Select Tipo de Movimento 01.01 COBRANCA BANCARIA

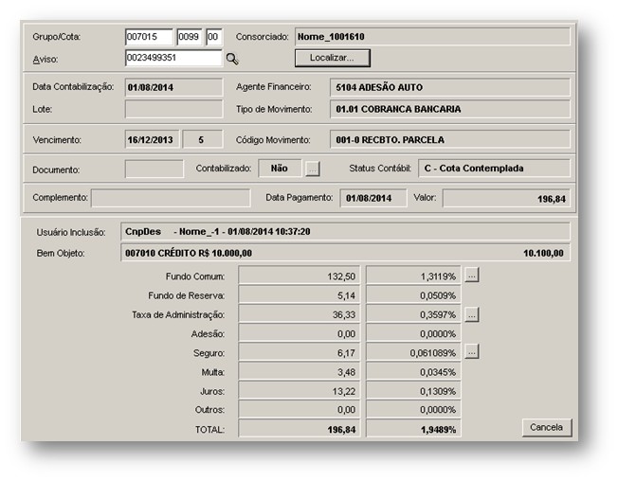click(x=449, y=109)
